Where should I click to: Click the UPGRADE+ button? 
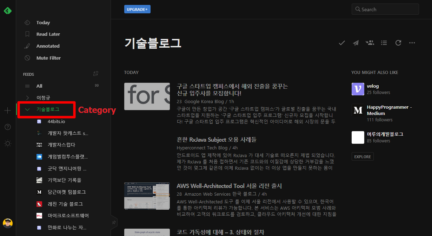137,9
